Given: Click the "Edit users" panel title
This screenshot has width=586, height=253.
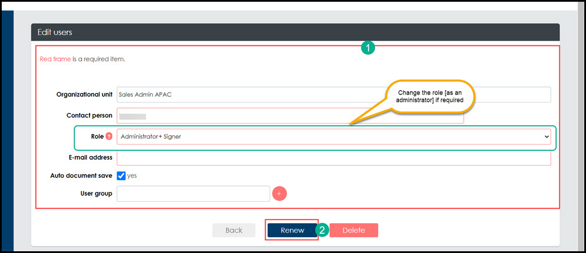Looking at the screenshot, I should (55, 32).
